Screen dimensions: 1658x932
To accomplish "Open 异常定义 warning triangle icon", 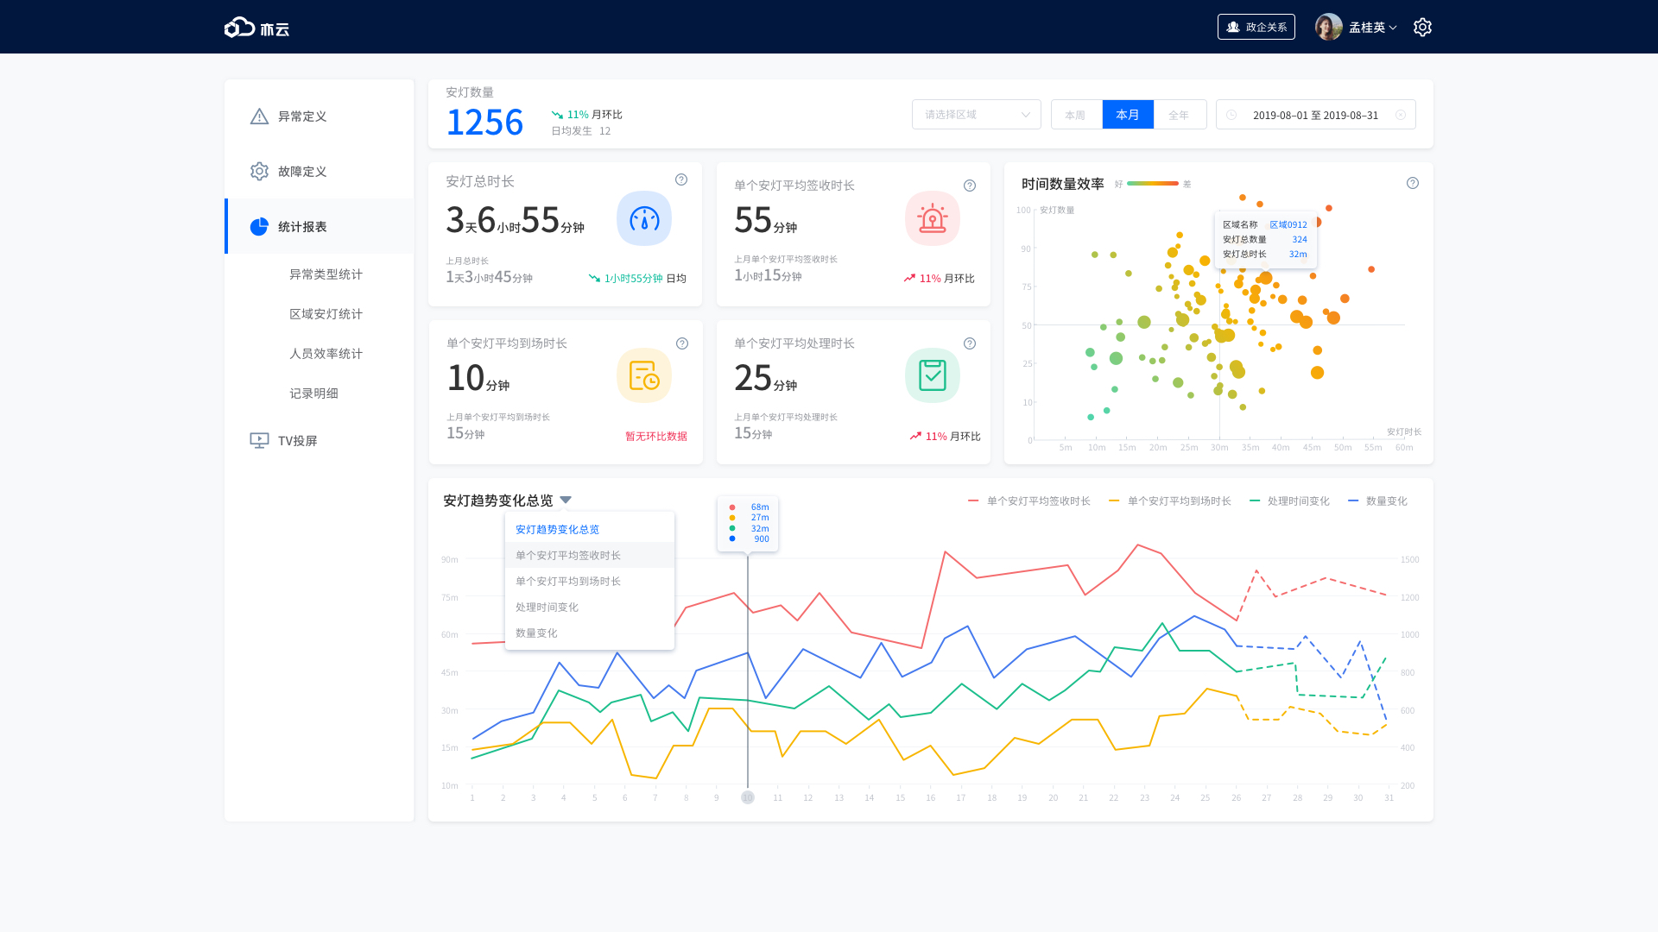I will [259, 116].
